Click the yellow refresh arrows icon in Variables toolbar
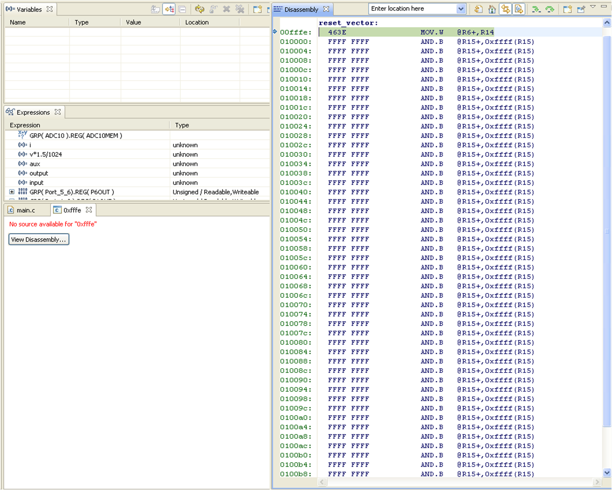The height and width of the screenshot is (490, 612). (x=200, y=9)
